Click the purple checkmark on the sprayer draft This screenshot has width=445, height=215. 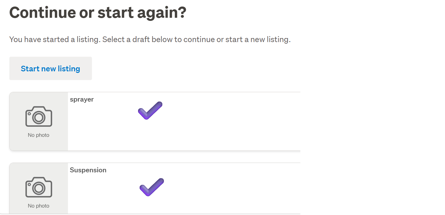[150, 110]
